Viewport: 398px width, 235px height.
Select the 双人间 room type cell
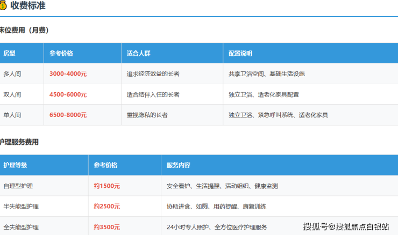[x=12, y=94]
